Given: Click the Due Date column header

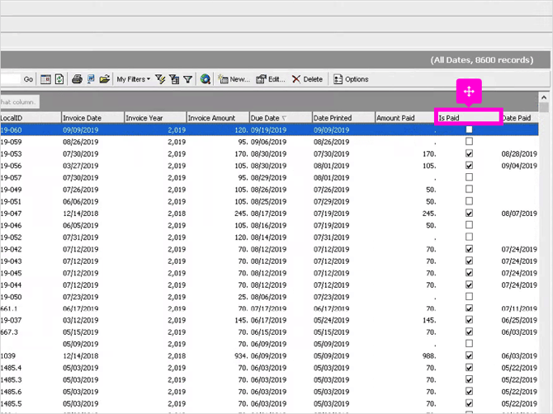Looking at the screenshot, I should 281,118.
